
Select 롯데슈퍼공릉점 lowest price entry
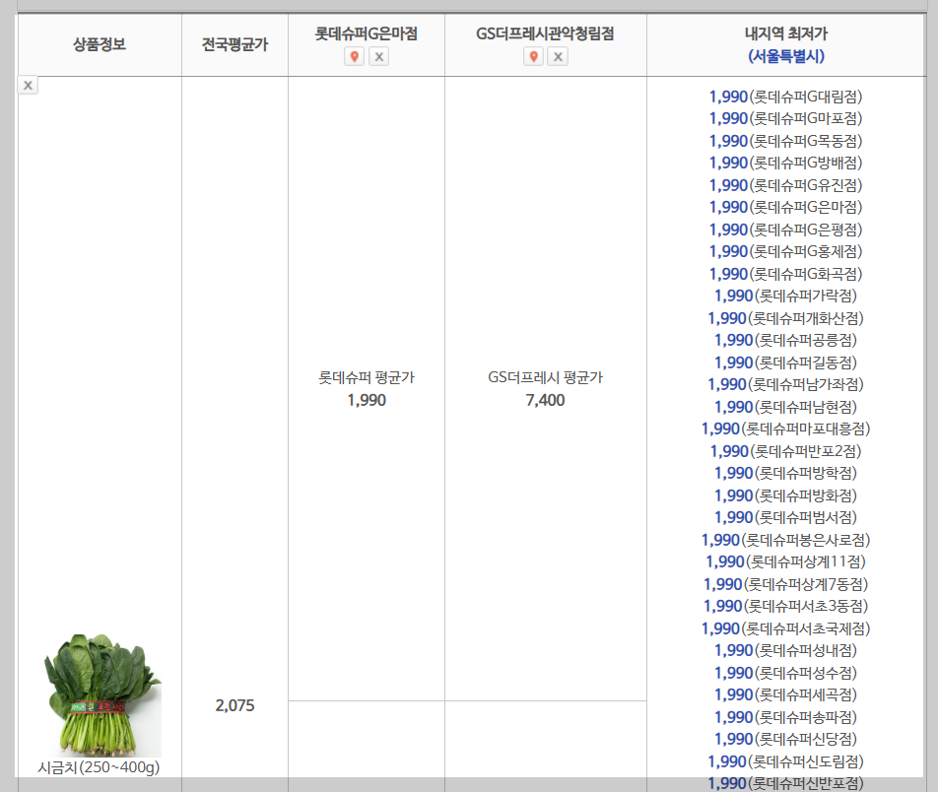click(x=786, y=340)
